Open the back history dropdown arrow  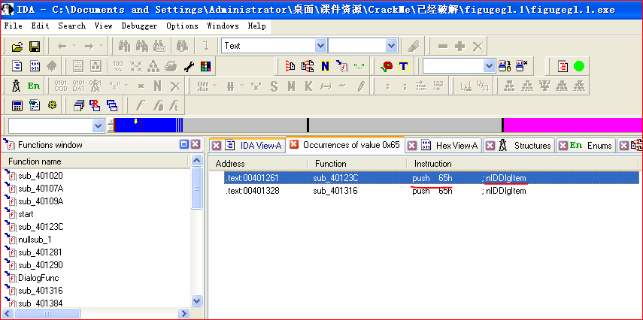[74, 47]
